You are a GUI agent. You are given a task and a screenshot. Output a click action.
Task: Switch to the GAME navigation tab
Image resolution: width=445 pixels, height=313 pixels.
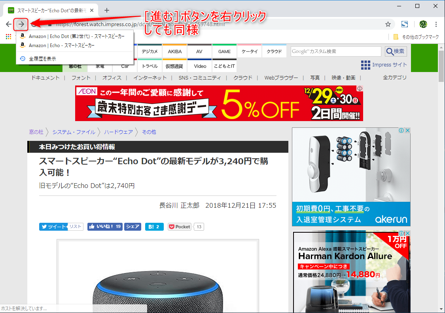pos(224,51)
